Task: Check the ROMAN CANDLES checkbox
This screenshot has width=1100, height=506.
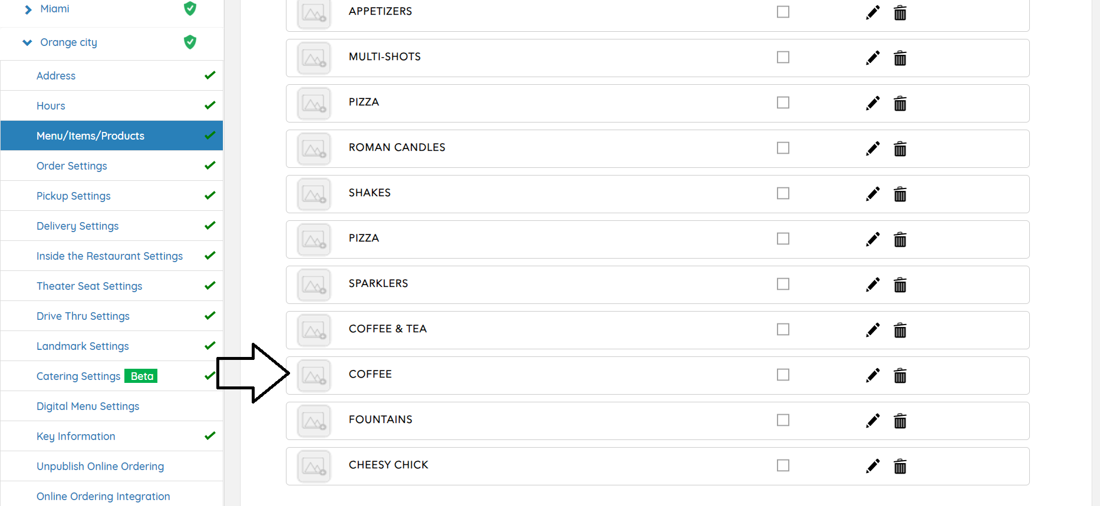Action: (783, 148)
